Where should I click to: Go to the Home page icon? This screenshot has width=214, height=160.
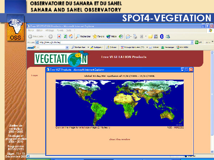pos(71,37)
